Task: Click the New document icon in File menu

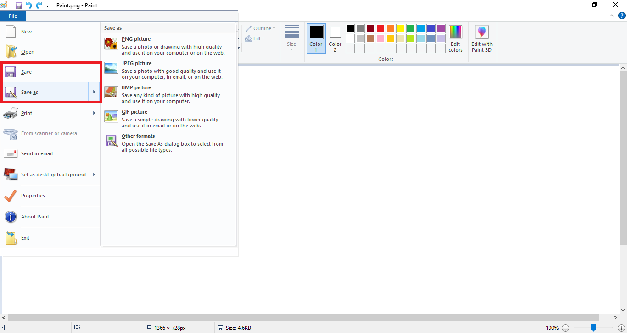Action: [10, 32]
